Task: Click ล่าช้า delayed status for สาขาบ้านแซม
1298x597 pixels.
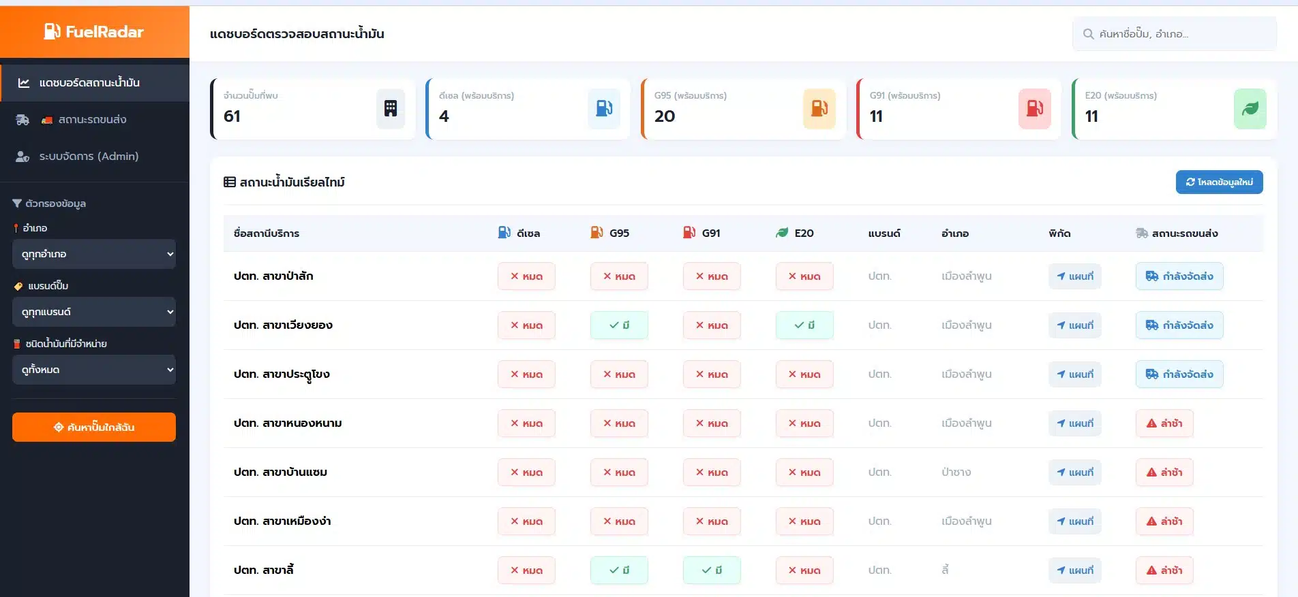Action: [1164, 472]
